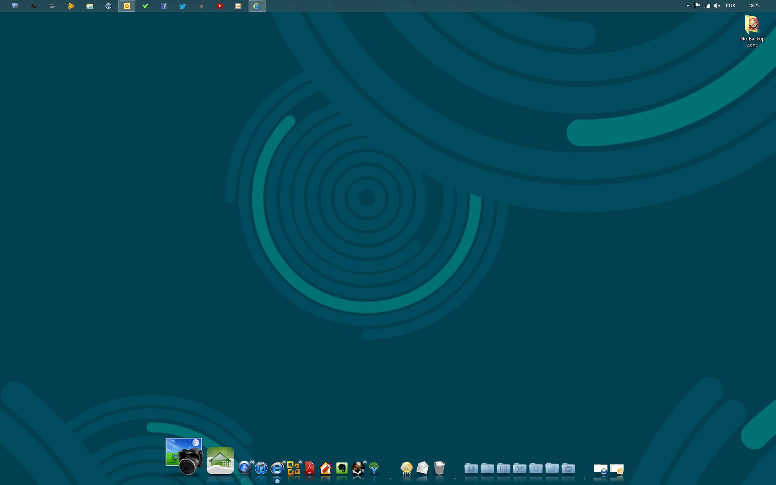This screenshot has width=776, height=485.
Task: Open Facebook from the top taskbar
Action: click(x=164, y=6)
